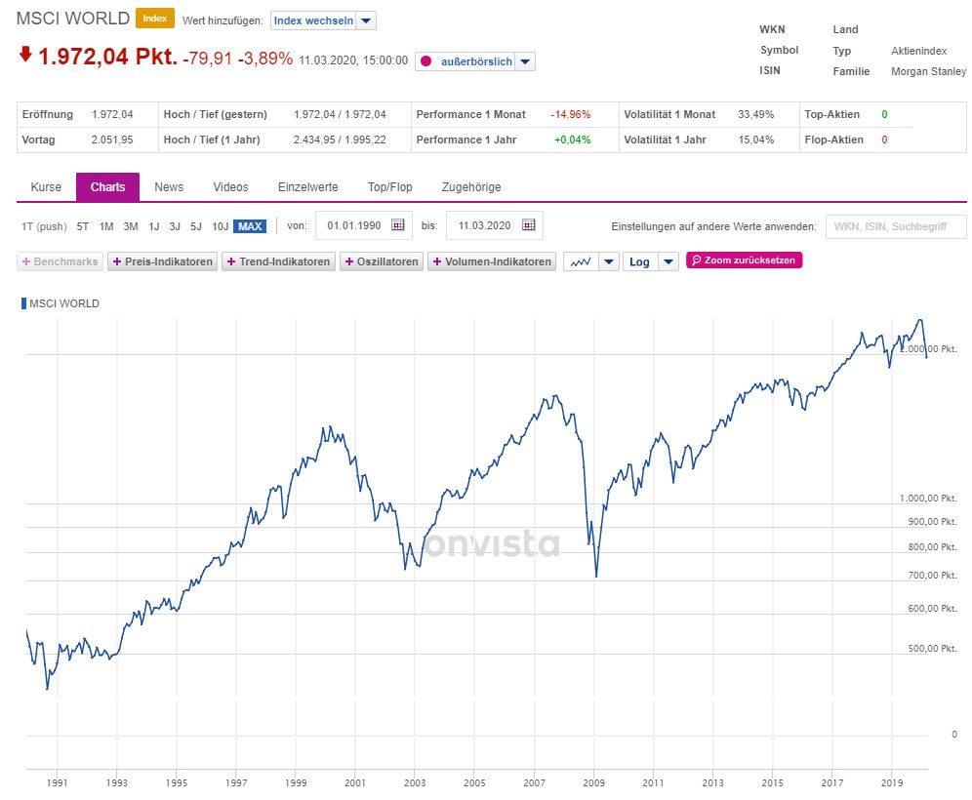972x800 pixels.
Task: Click the orange Index badge
Action: coord(154,19)
